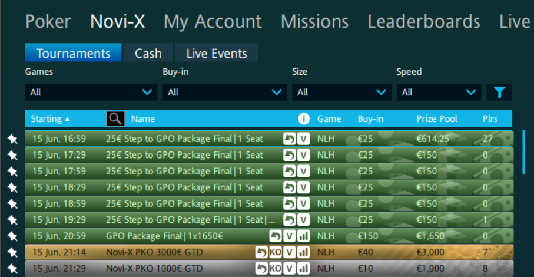Click the funnel filter icon
This screenshot has width=534, height=277.
[x=499, y=92]
